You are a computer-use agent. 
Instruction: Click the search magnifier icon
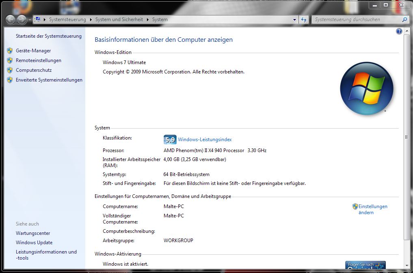point(404,19)
